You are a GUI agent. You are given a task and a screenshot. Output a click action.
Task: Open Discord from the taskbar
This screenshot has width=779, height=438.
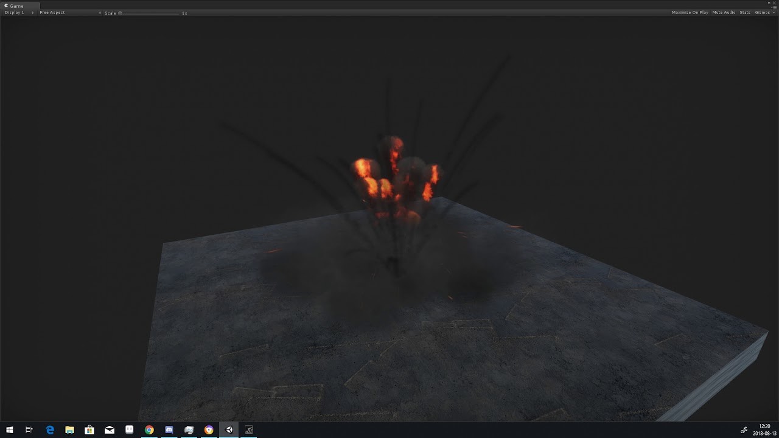169,430
